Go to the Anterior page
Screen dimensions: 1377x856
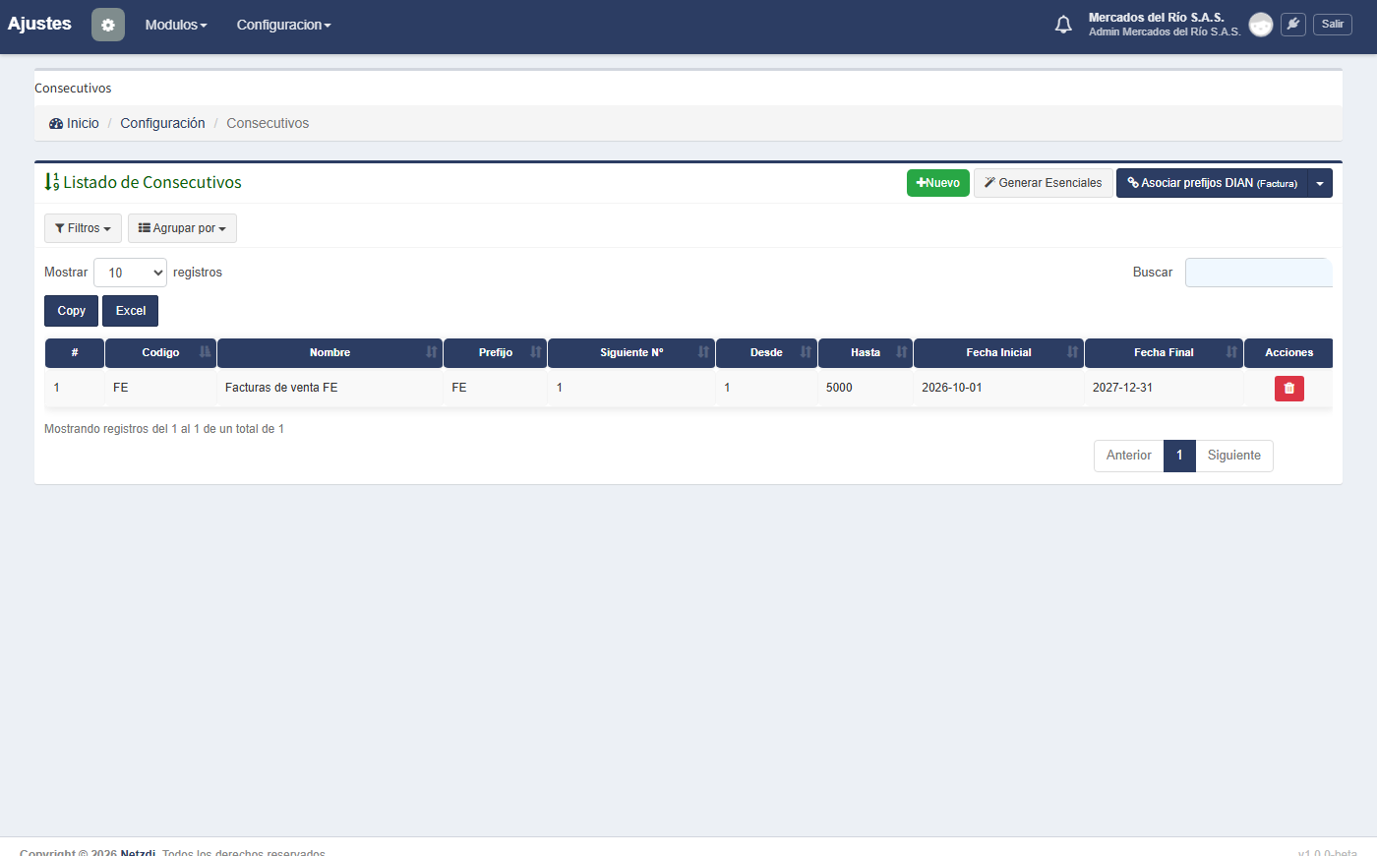1128,456
